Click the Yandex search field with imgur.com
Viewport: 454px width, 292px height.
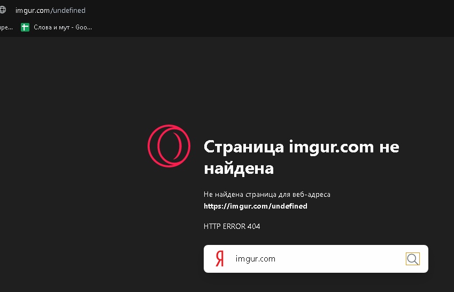316,259
